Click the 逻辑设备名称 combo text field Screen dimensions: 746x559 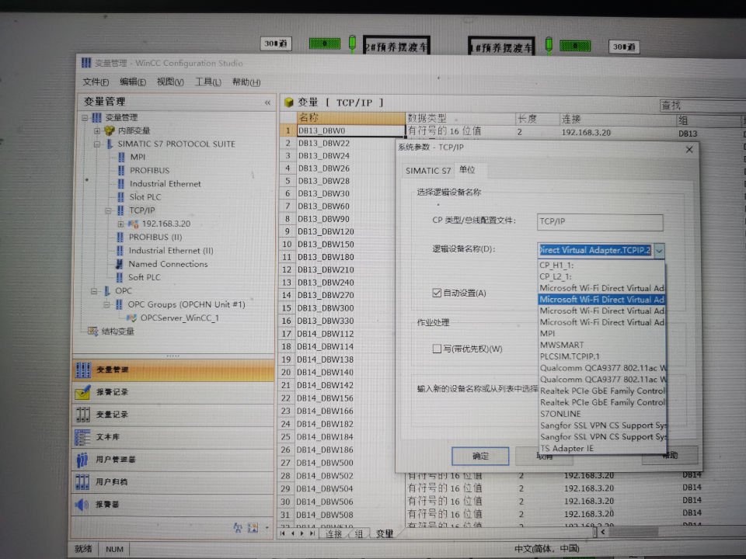(595, 250)
